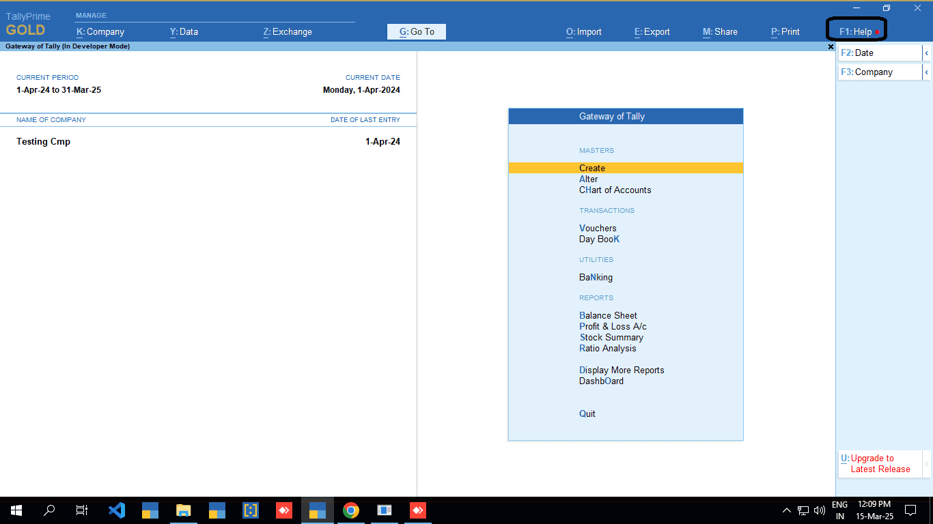Click the F3: Company button
This screenshot has height=524, width=933.
point(880,72)
